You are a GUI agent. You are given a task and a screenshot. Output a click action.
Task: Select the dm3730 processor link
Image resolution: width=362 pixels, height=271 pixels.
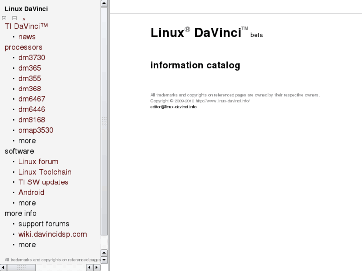point(32,58)
